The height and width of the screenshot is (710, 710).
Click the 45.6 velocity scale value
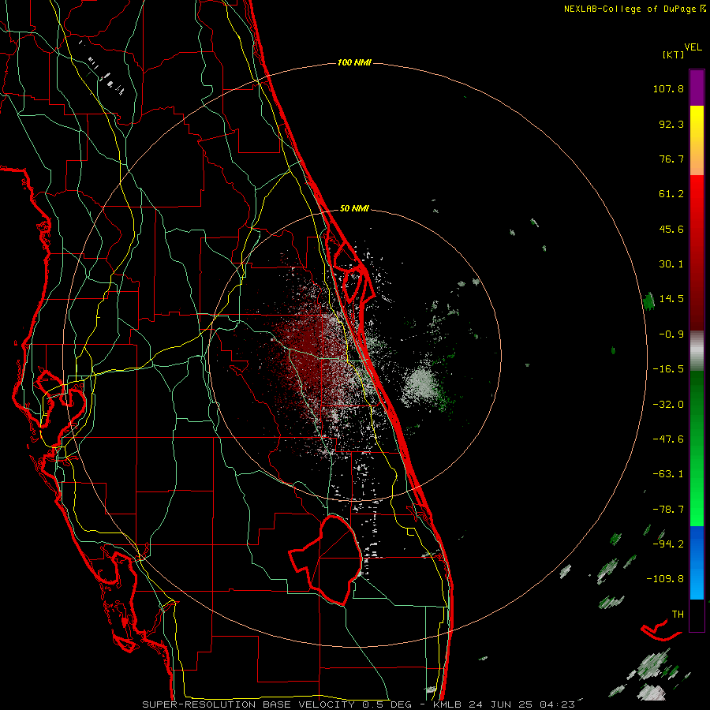pyautogui.click(x=671, y=229)
